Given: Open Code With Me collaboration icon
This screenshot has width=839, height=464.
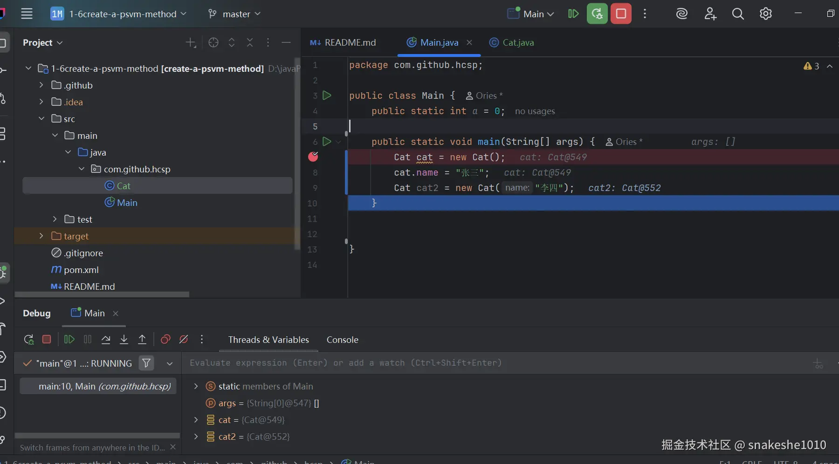Looking at the screenshot, I should [710, 14].
